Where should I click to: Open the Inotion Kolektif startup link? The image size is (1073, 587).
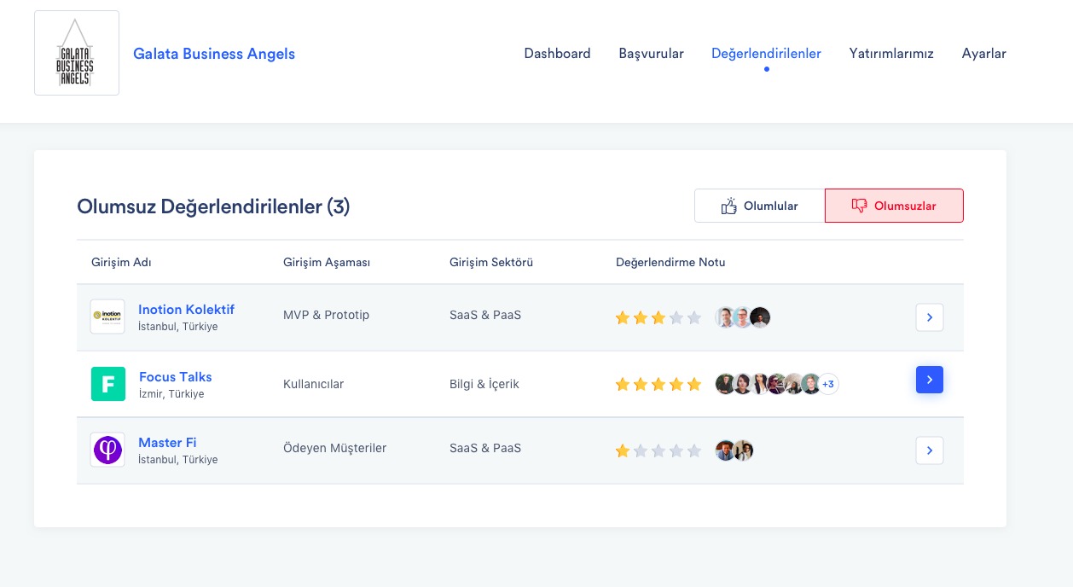click(x=186, y=309)
